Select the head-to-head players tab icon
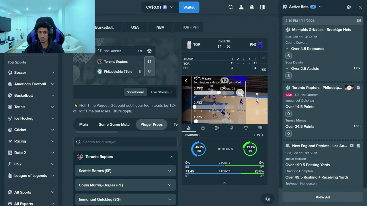The width and height of the screenshot is (367, 206). (203, 128)
